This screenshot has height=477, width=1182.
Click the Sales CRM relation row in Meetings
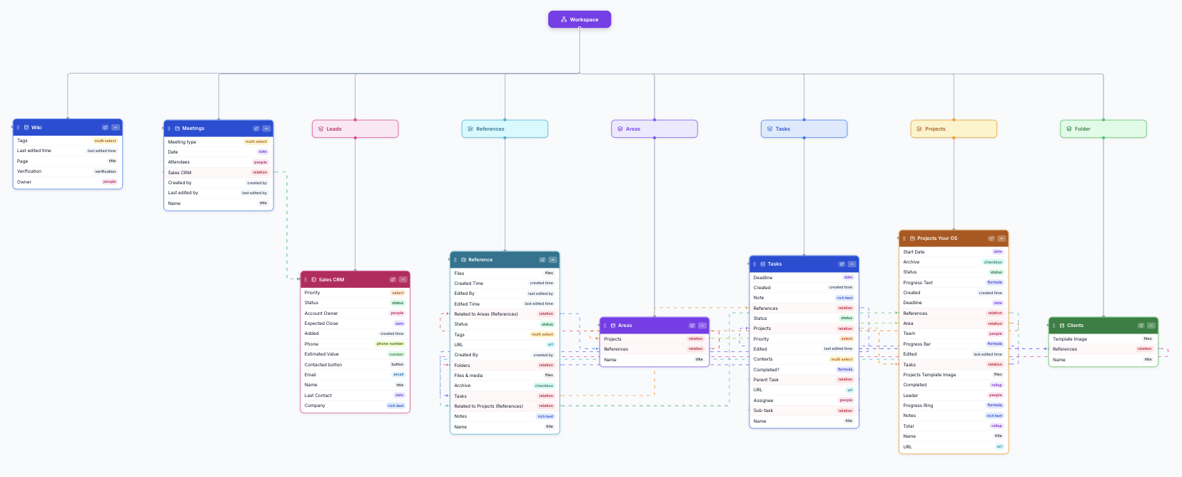218,173
